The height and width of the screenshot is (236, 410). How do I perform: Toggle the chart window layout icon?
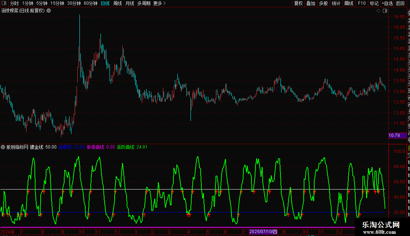point(385,11)
